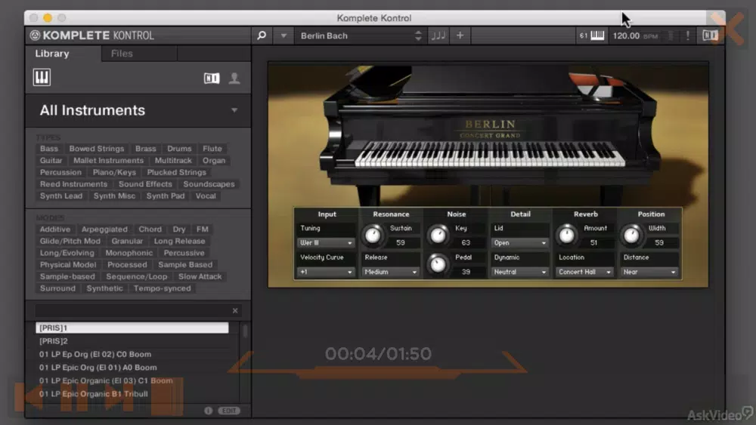Filter by Soundscapes tag

(209, 184)
